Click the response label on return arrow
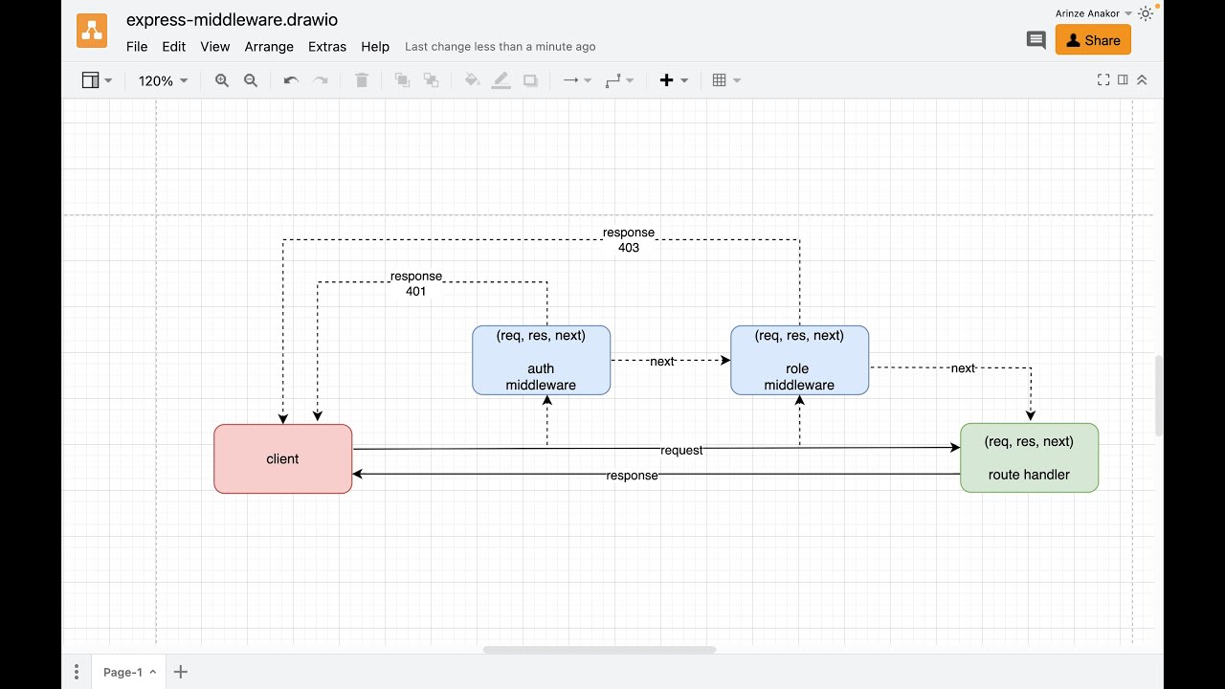 click(632, 476)
